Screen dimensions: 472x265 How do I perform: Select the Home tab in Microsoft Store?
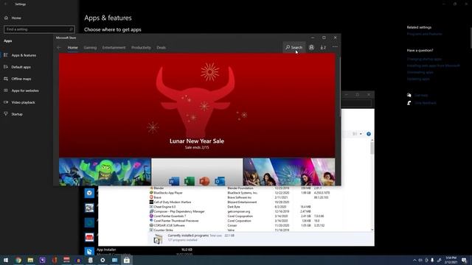72,47
